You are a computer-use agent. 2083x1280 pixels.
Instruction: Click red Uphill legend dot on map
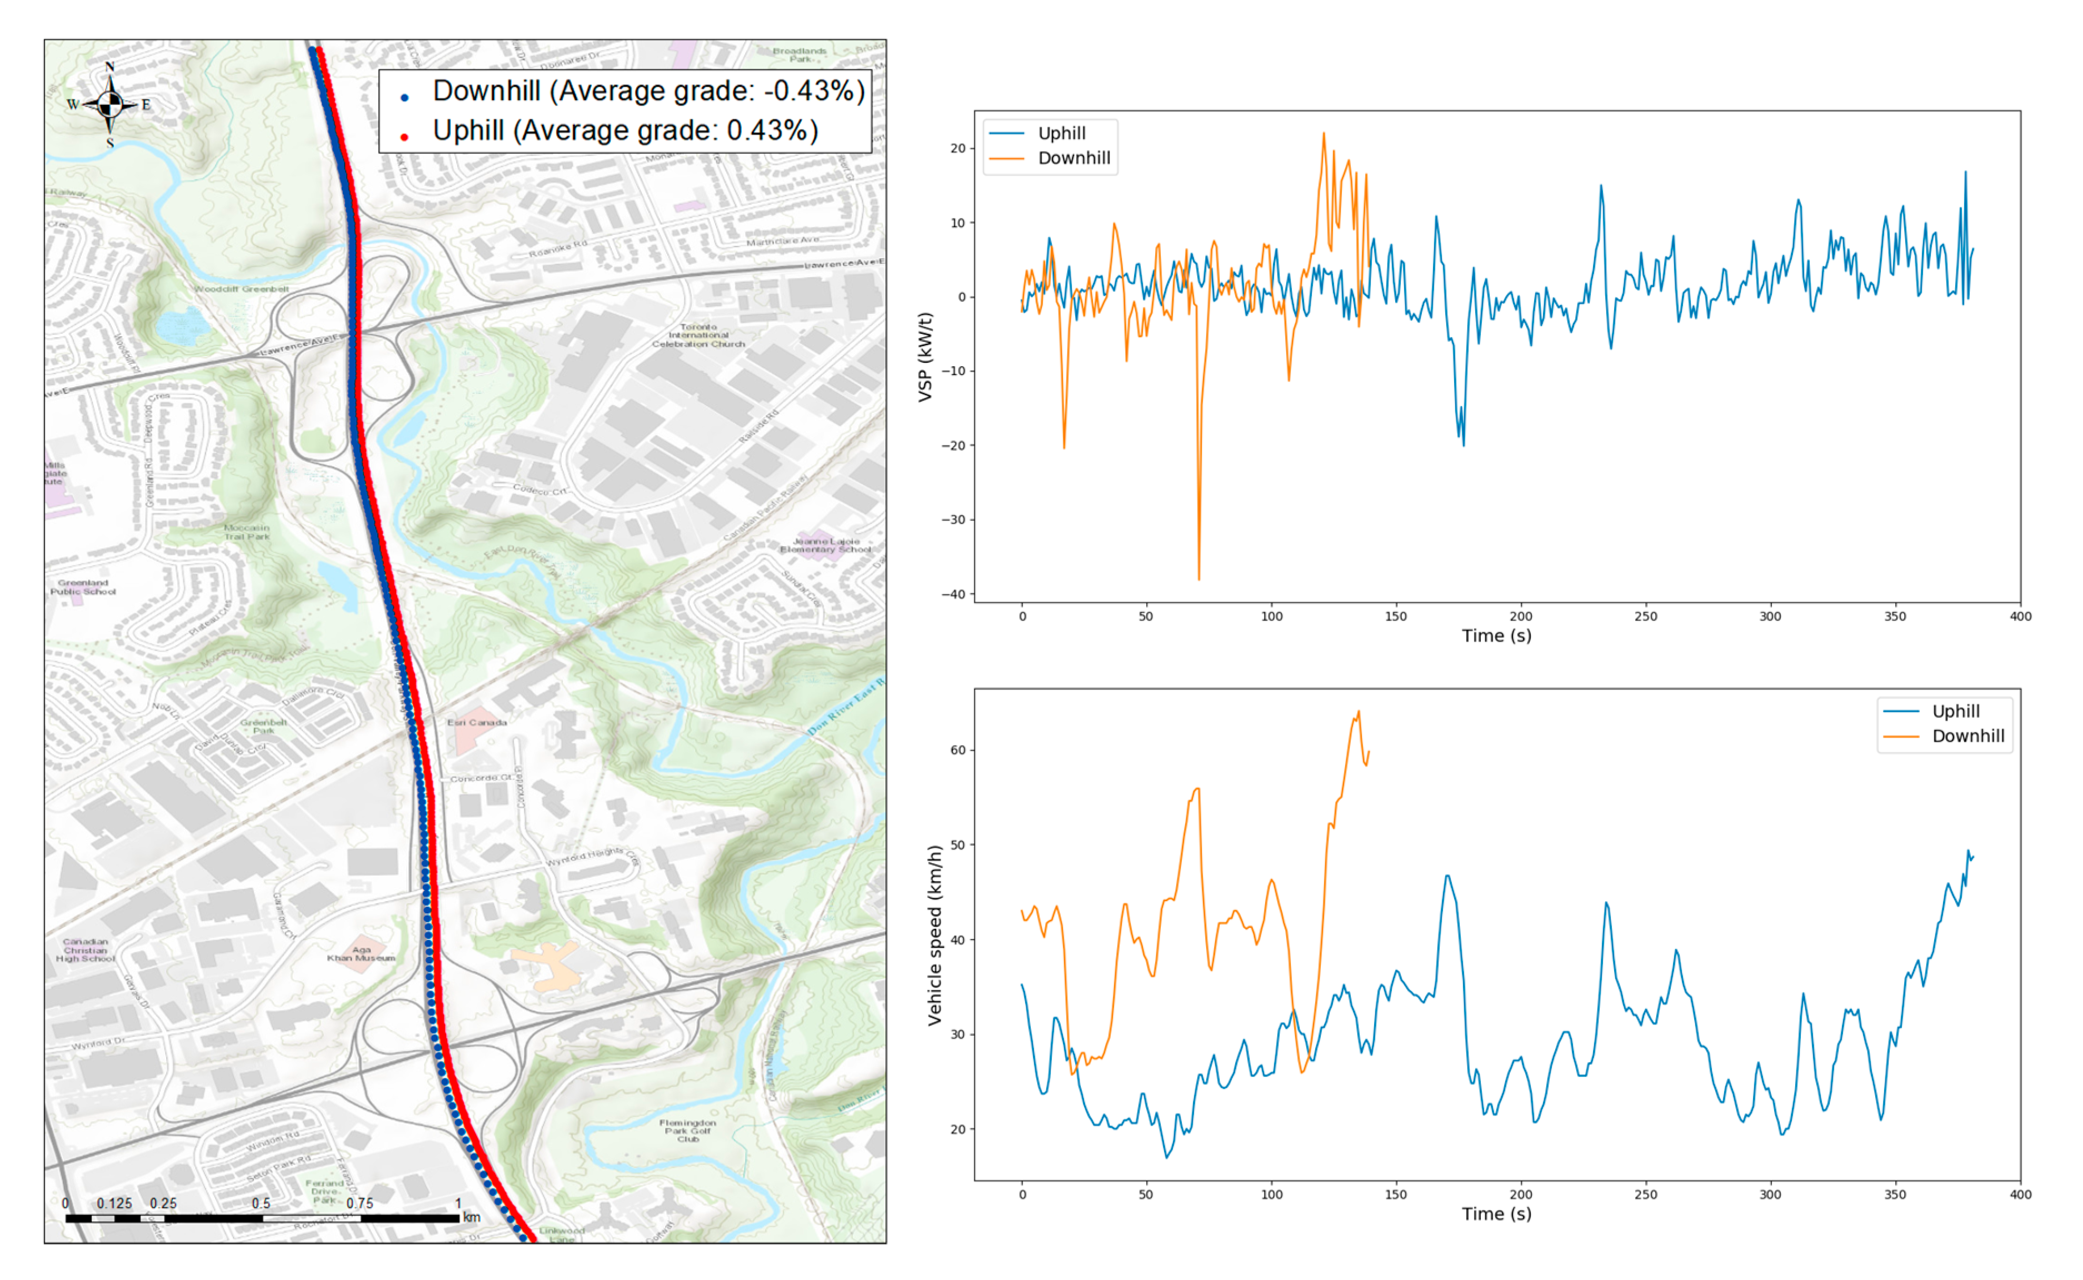coord(404,137)
